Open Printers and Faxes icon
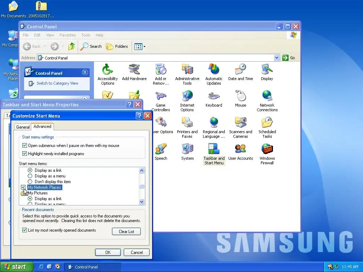Screen dimensions: 363x272 click(187, 127)
